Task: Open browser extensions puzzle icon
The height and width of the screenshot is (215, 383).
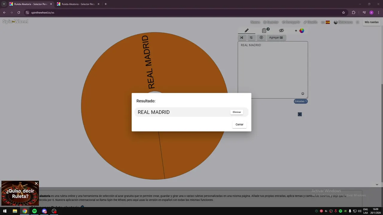Action: pos(354,13)
